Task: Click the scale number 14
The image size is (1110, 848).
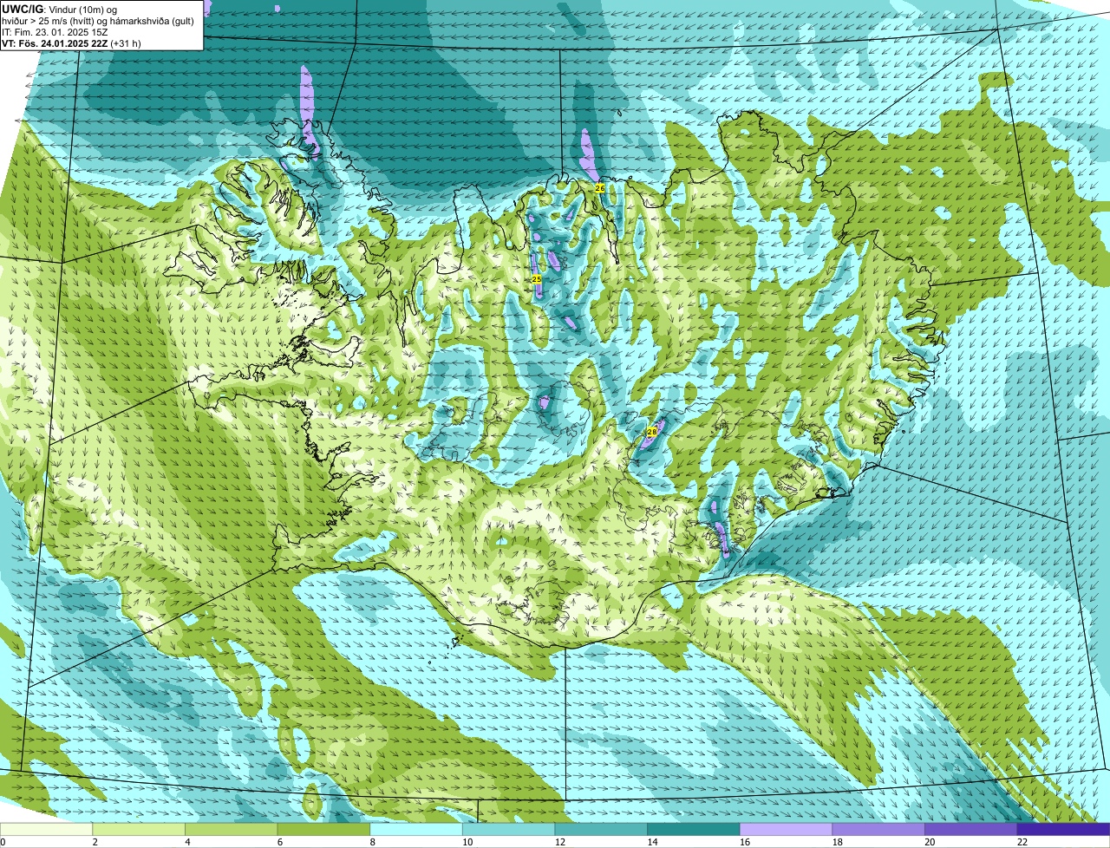Action: point(652,842)
